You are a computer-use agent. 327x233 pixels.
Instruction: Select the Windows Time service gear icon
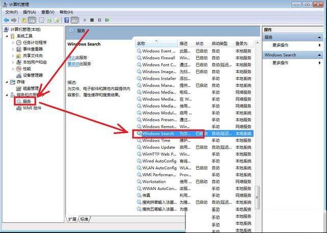[139, 141]
